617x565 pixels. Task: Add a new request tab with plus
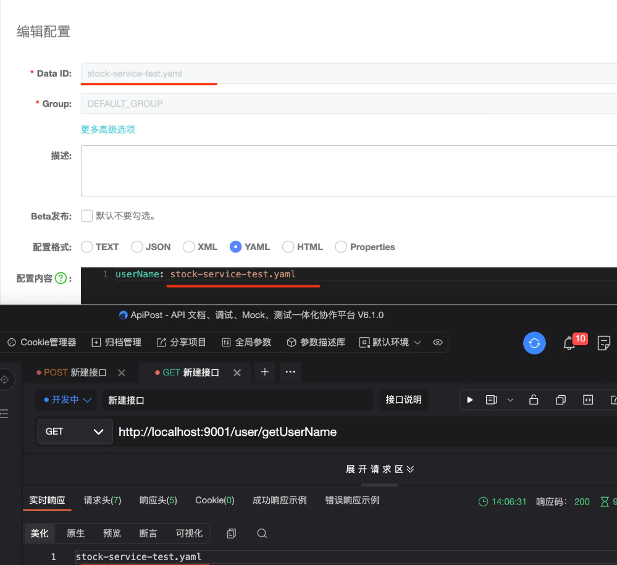point(264,372)
